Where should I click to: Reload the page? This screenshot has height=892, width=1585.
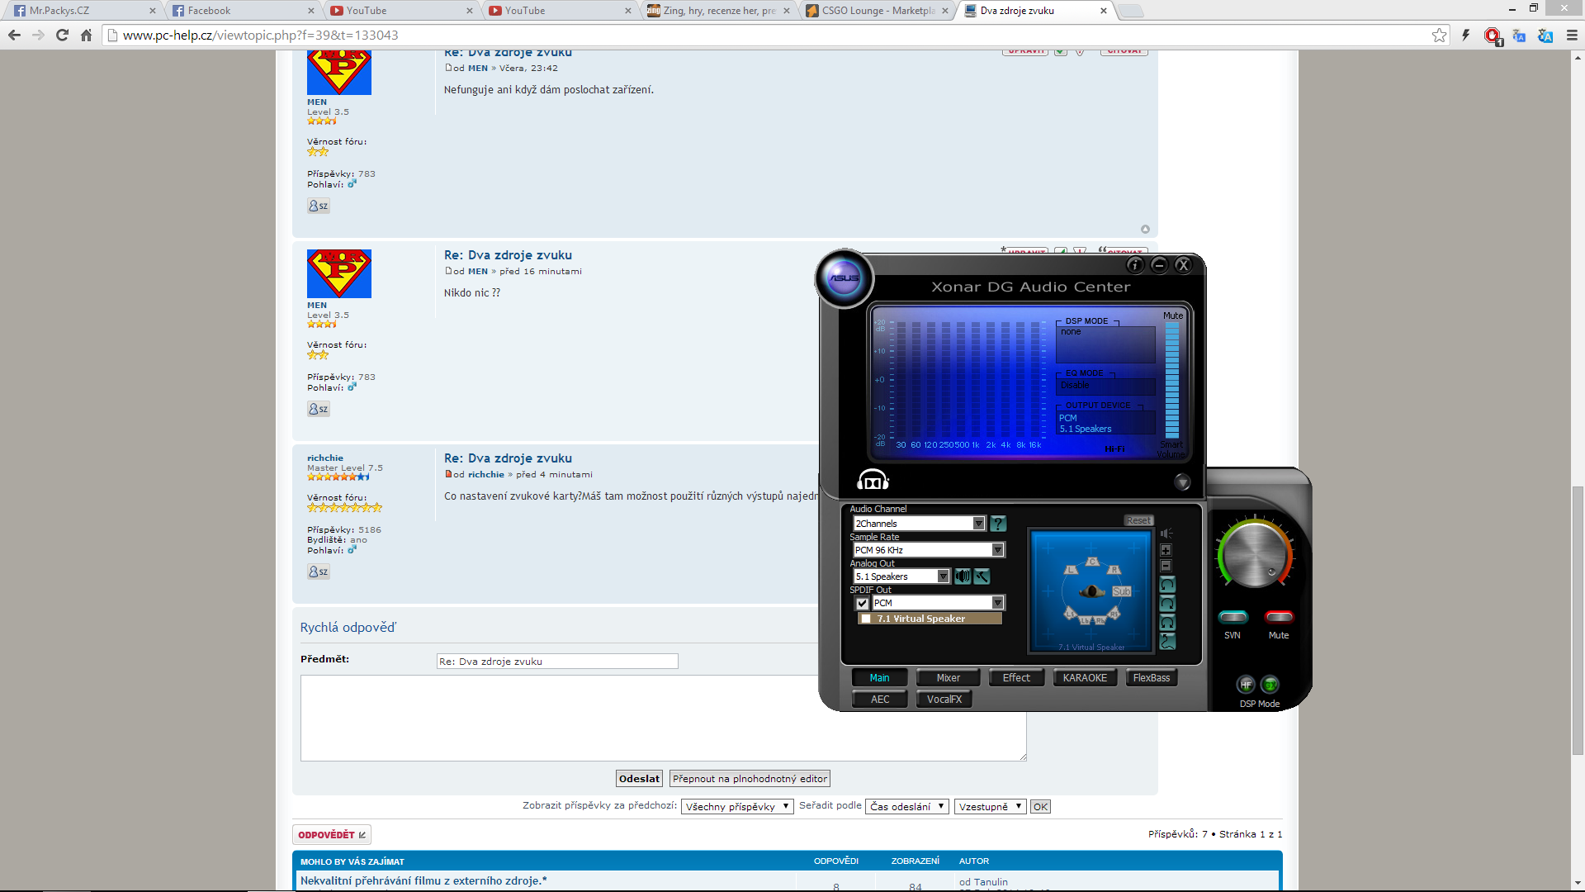click(x=62, y=35)
